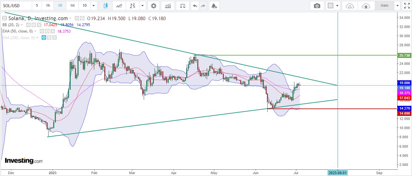Undo the last chart action
Image resolution: width=412 pixels, height=176 pixels.
point(195,6)
